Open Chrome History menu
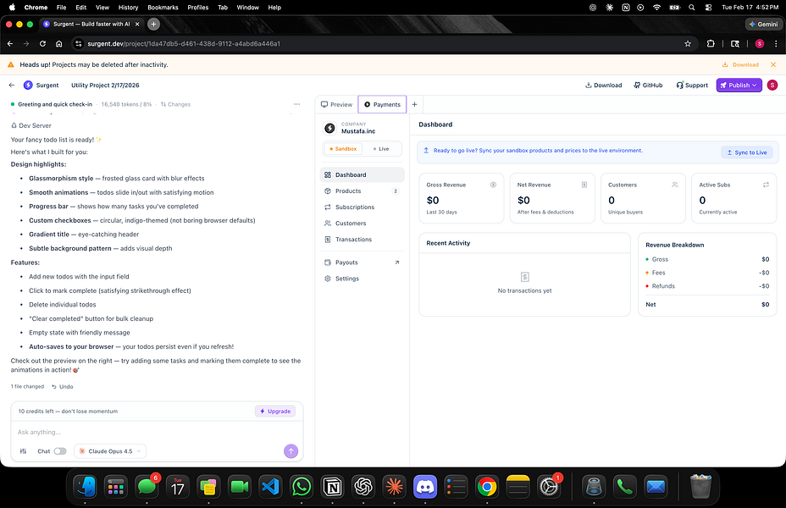Screen dimensions: 786x508 point(129,8)
